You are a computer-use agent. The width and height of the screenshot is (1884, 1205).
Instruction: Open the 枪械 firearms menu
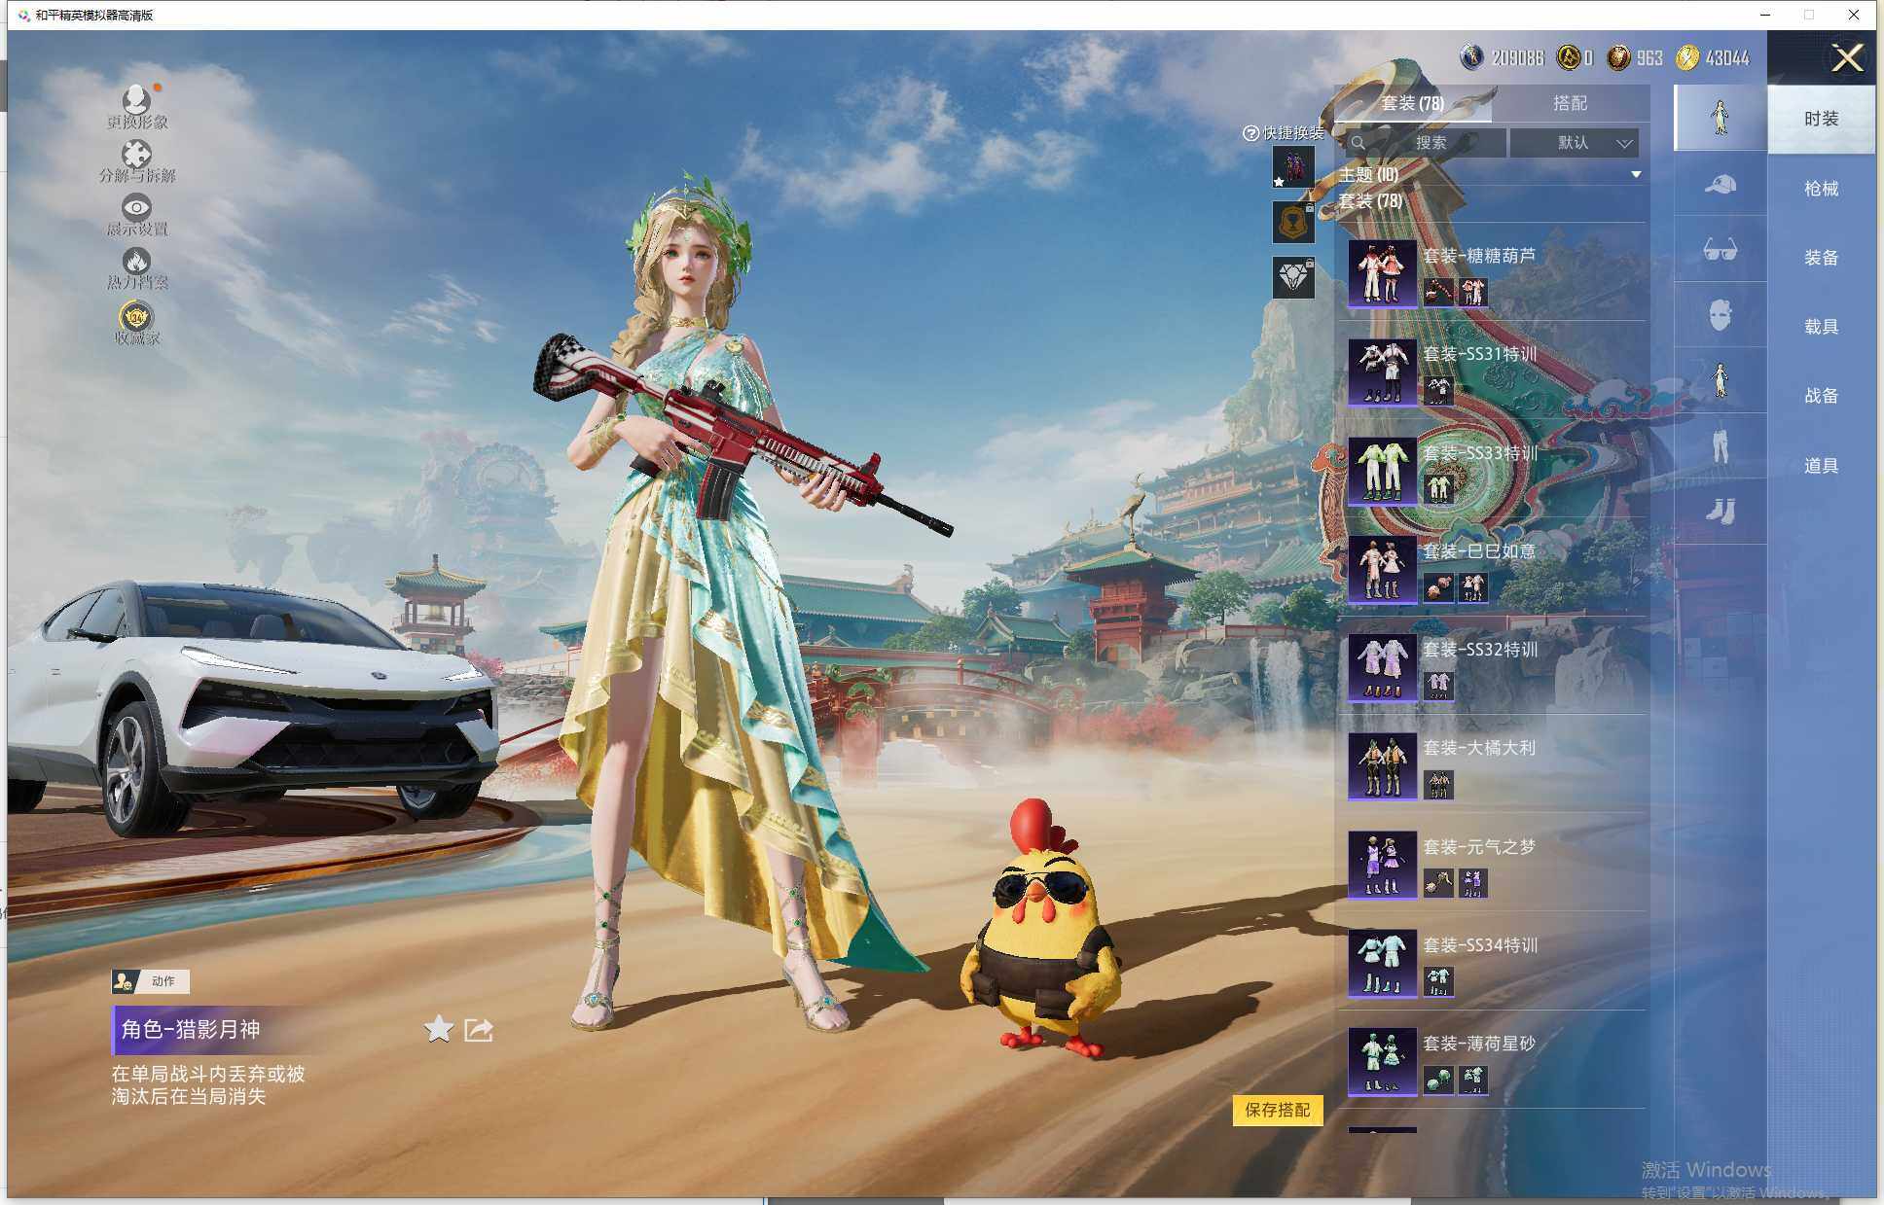(x=1821, y=189)
